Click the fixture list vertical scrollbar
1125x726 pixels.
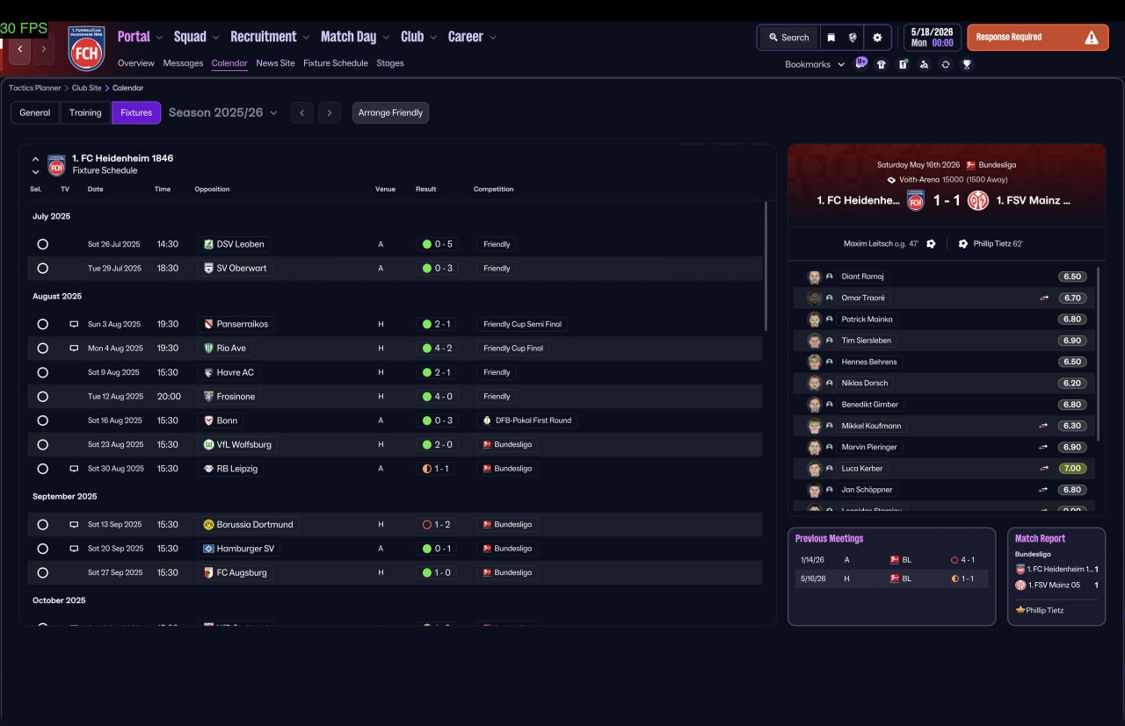click(x=766, y=266)
